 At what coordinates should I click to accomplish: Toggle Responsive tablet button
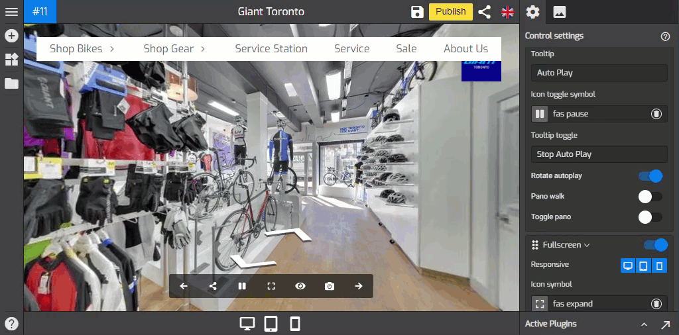(643, 266)
